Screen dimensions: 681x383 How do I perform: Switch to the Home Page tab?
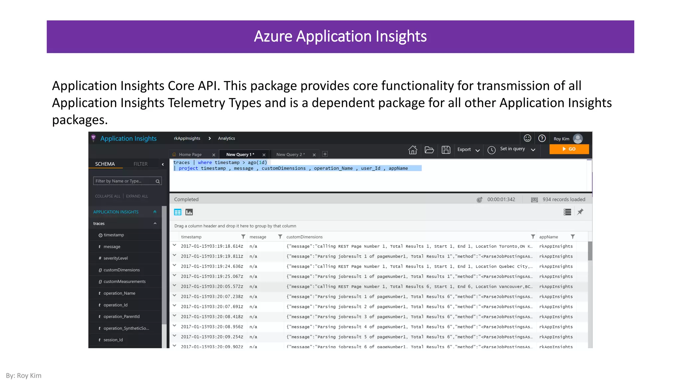click(x=190, y=155)
